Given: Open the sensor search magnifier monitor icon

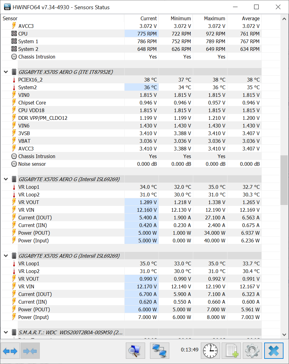Looking at the screenshot, I should [x=135, y=351].
